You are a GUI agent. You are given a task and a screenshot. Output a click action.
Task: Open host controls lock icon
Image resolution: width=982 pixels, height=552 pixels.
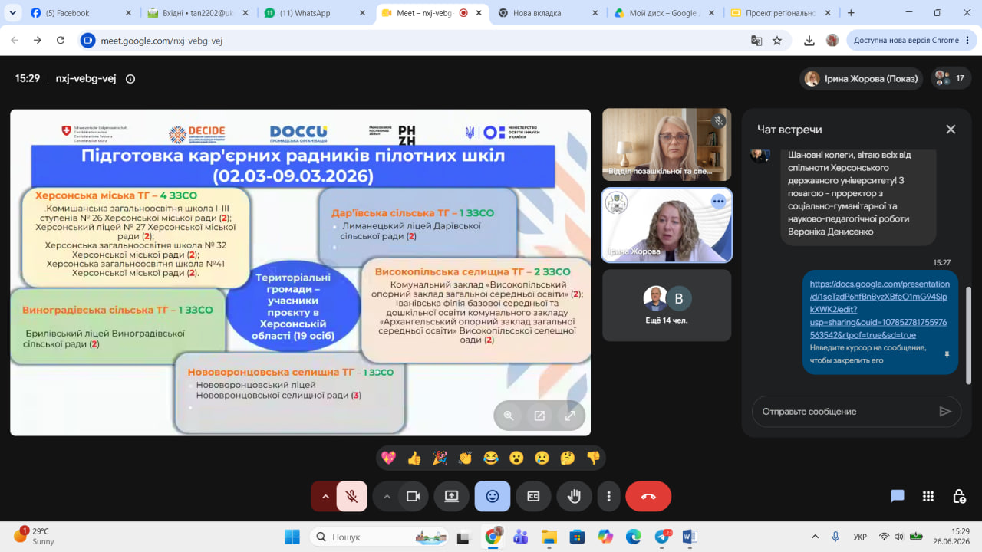pos(959,496)
